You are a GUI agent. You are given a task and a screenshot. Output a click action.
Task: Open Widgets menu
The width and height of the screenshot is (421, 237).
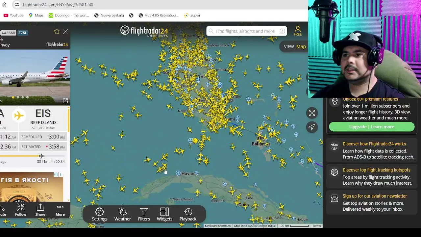pos(164,214)
